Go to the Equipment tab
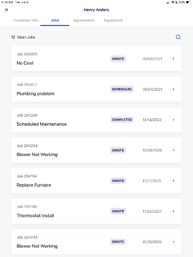193x257 pixels. point(113,21)
